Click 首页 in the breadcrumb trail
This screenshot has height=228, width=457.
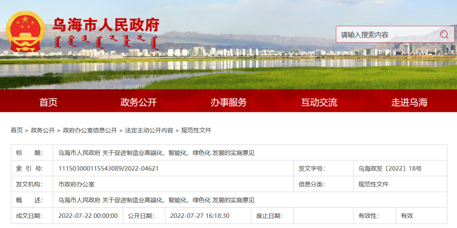point(17,130)
